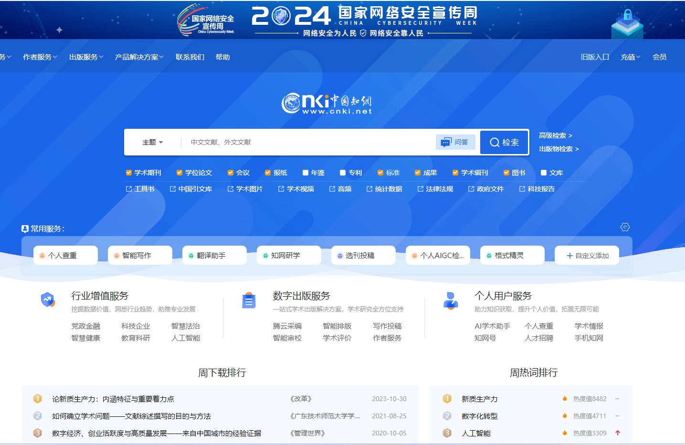Click the 腾云采编 link
Image resolution: width=685 pixels, height=445 pixels.
[x=287, y=326]
